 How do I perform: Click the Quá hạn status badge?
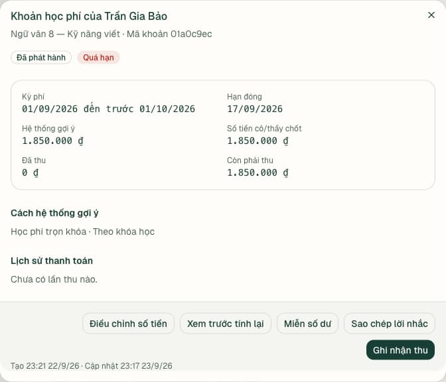coord(98,58)
